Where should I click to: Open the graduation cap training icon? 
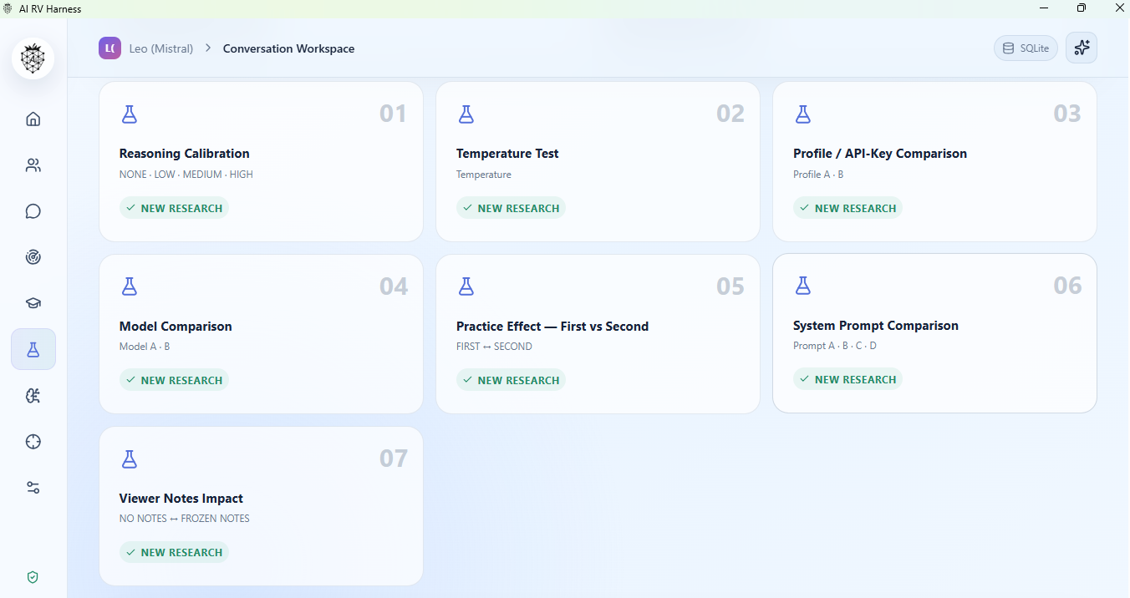point(33,303)
